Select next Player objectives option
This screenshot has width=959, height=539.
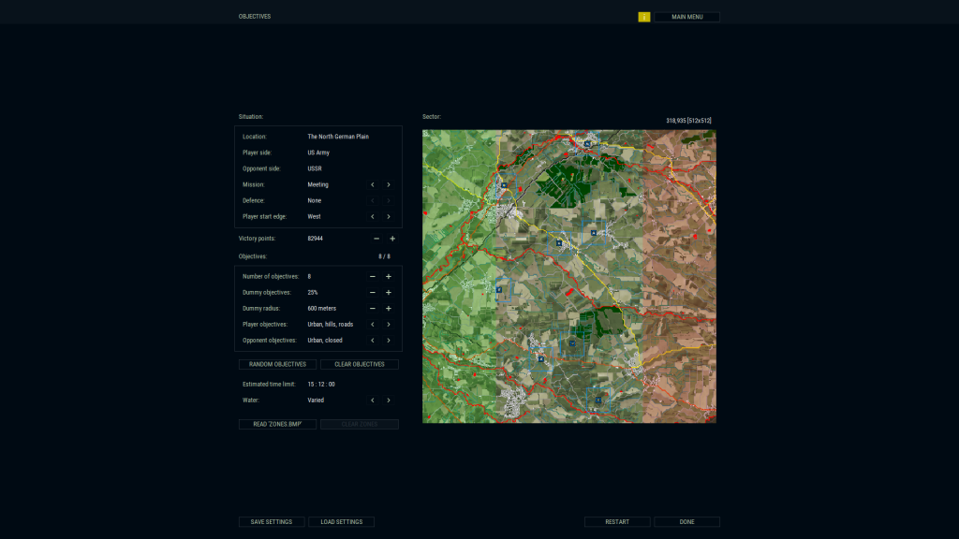tap(389, 325)
